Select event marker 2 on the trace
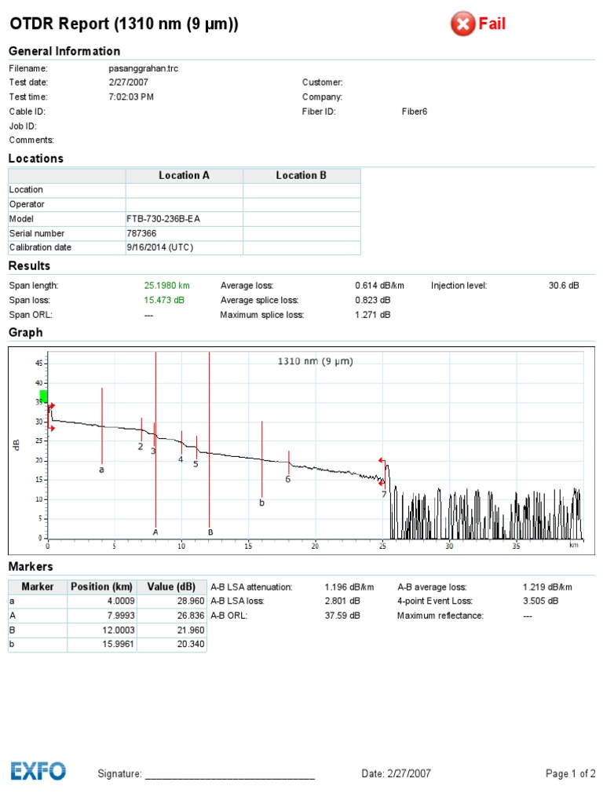 coord(141,446)
